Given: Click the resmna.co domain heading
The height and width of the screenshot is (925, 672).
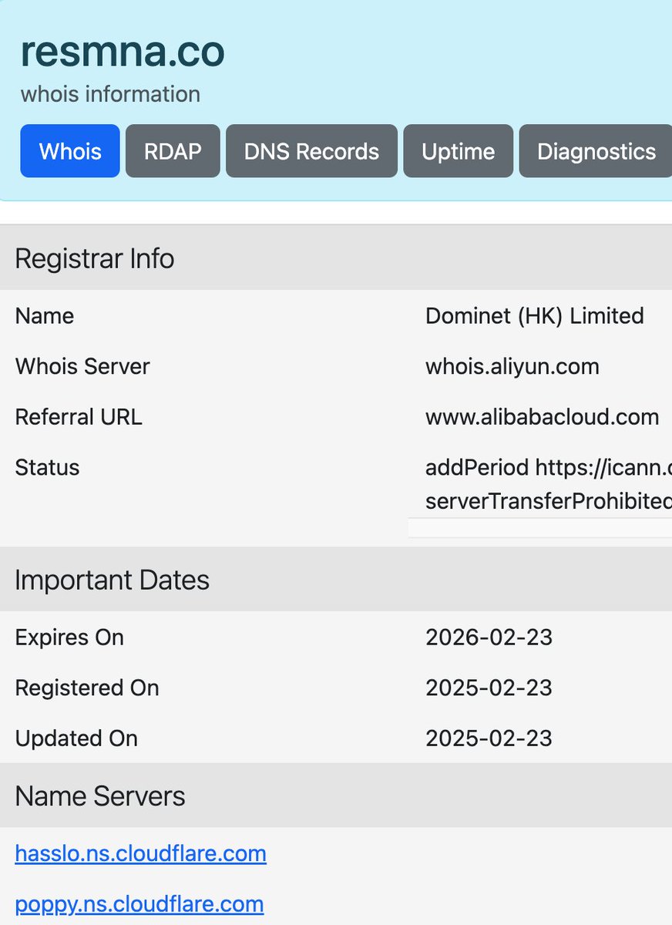Looking at the screenshot, I should 123,52.
